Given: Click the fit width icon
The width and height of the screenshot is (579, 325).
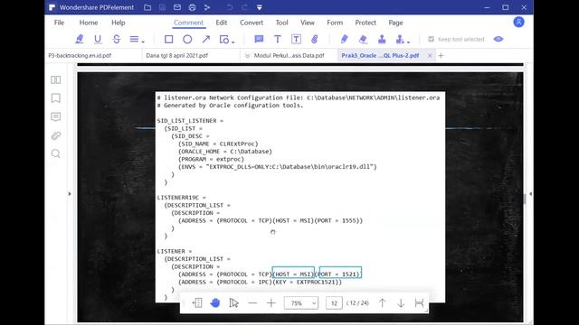Looking at the screenshot, I should pyautogui.click(x=419, y=303).
